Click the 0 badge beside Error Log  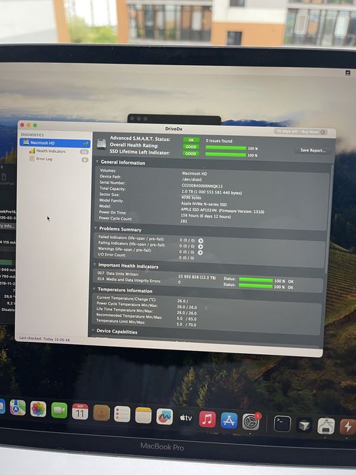[85, 159]
